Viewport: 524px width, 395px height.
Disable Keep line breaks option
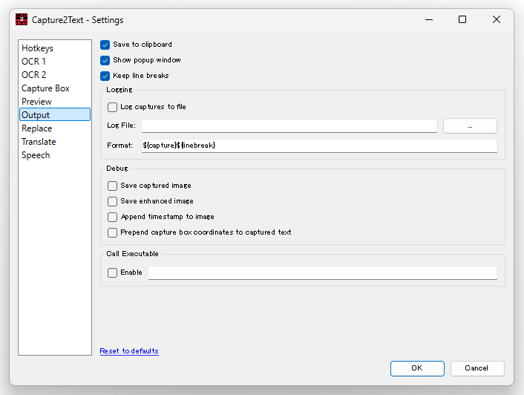(x=105, y=76)
